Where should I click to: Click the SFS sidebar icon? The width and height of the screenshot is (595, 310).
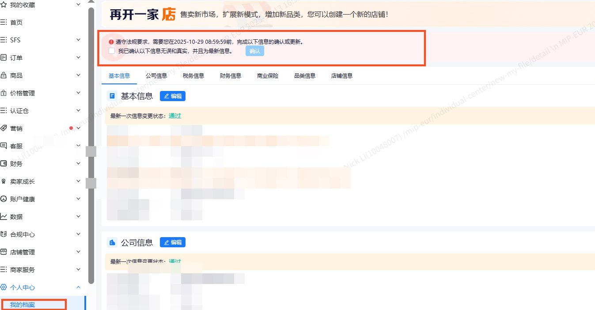pyautogui.click(x=4, y=40)
